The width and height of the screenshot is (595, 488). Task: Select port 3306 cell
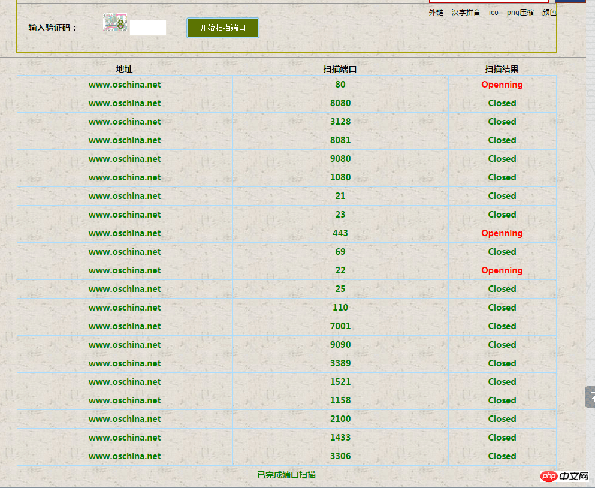click(x=340, y=456)
